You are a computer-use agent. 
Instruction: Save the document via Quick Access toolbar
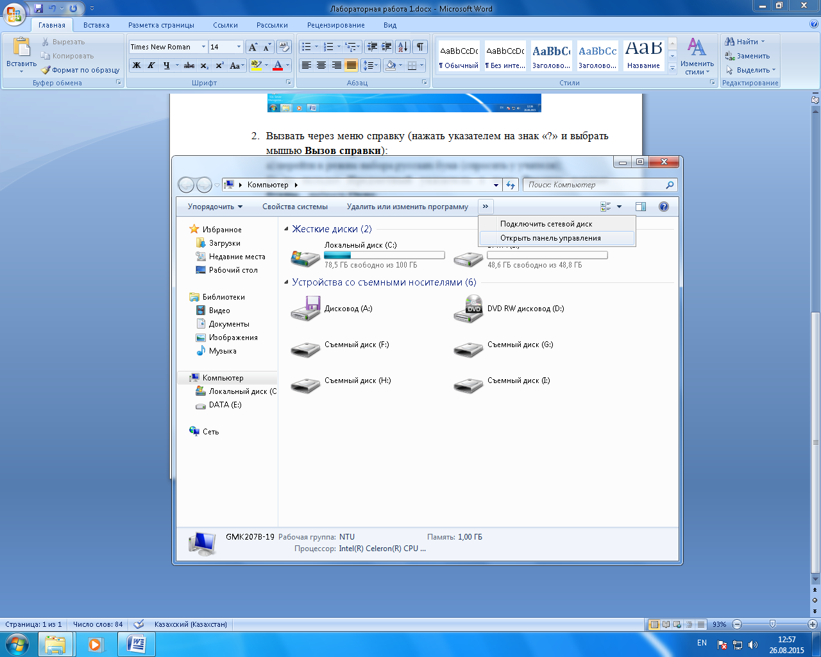pos(38,8)
